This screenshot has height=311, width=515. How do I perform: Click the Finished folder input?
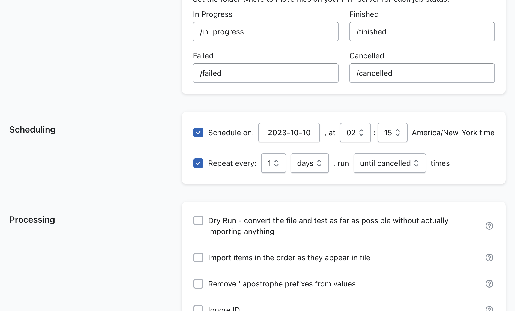pos(422,32)
